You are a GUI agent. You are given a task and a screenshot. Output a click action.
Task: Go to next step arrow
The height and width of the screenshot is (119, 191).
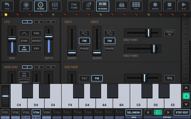(168, 112)
